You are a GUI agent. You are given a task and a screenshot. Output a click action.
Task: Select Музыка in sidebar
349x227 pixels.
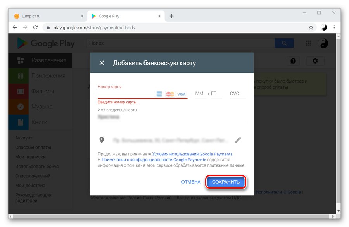pyautogui.click(x=40, y=107)
